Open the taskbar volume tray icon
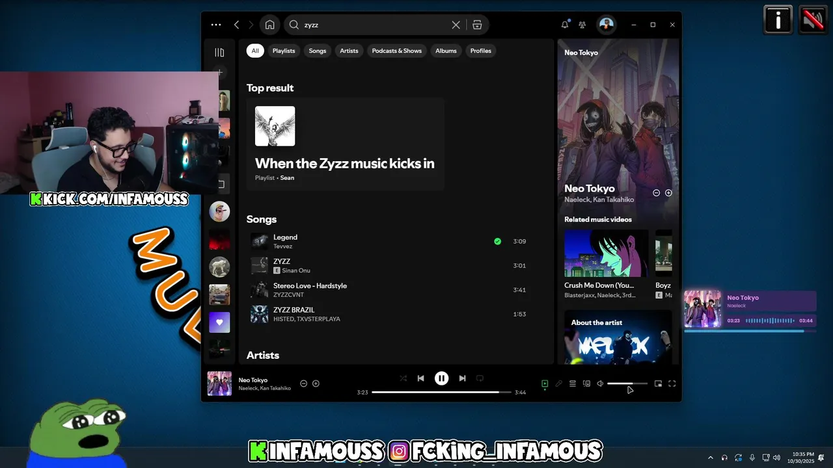The image size is (833, 468). click(776, 458)
